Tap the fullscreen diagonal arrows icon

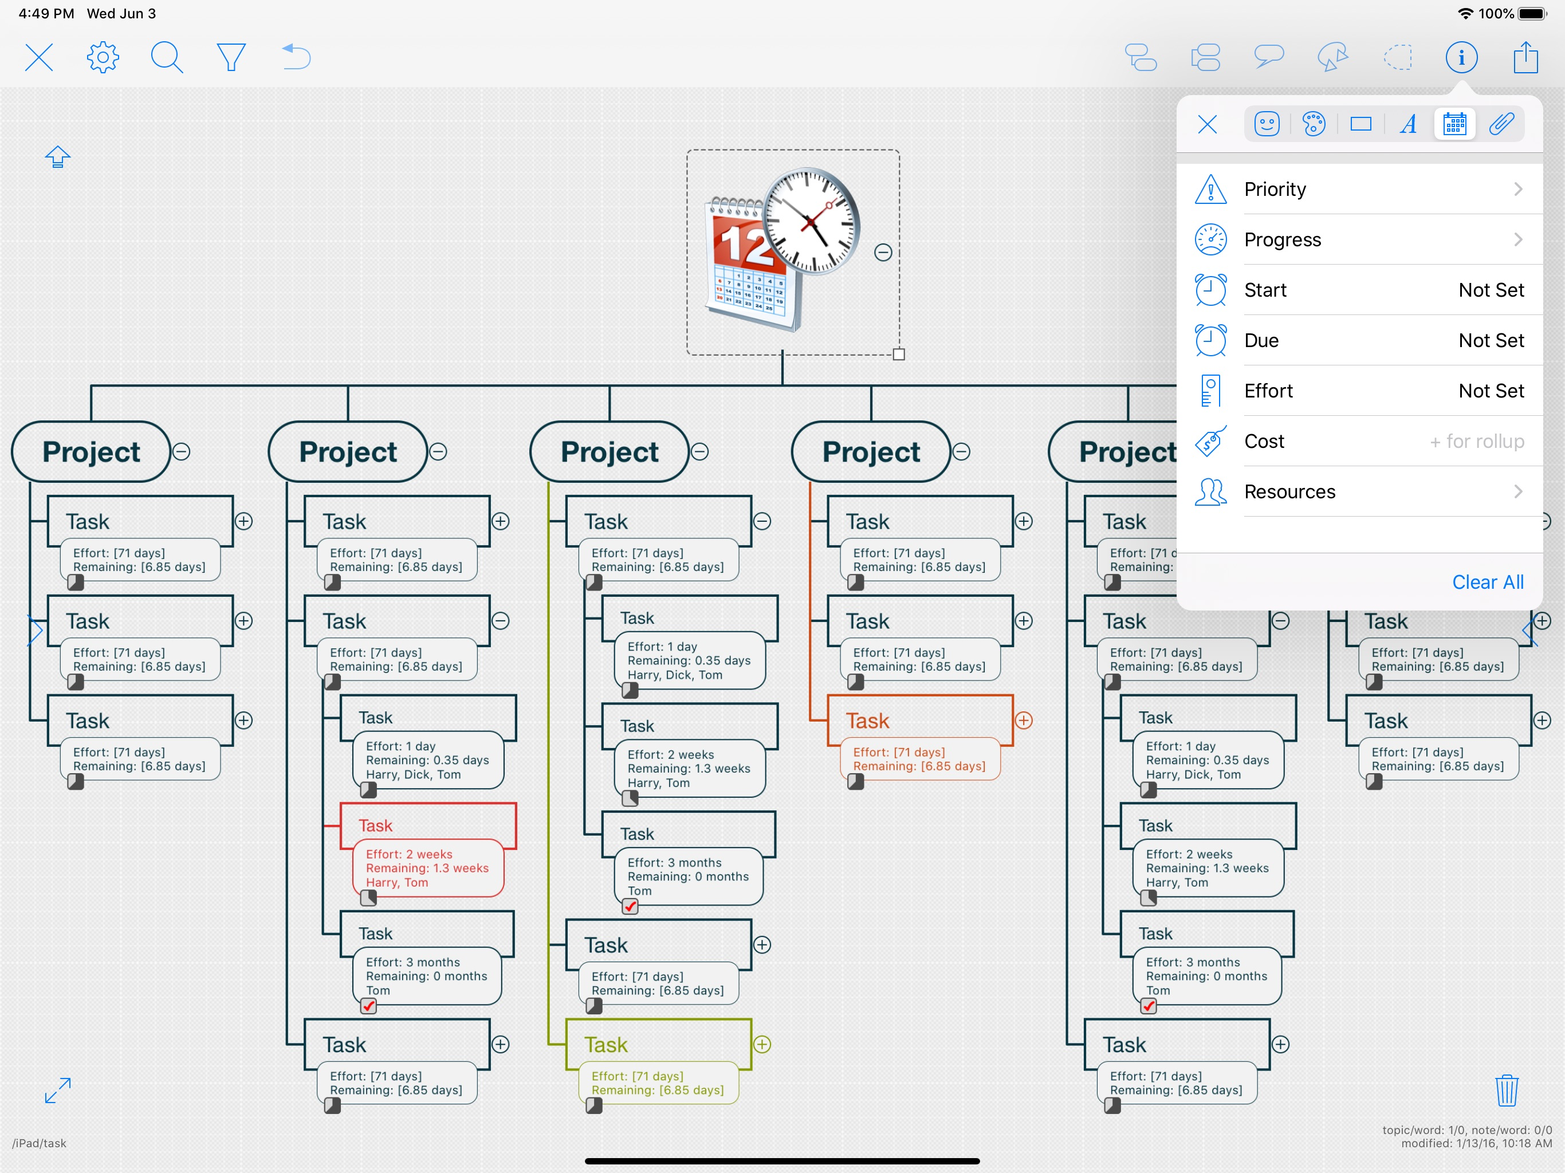(x=58, y=1090)
